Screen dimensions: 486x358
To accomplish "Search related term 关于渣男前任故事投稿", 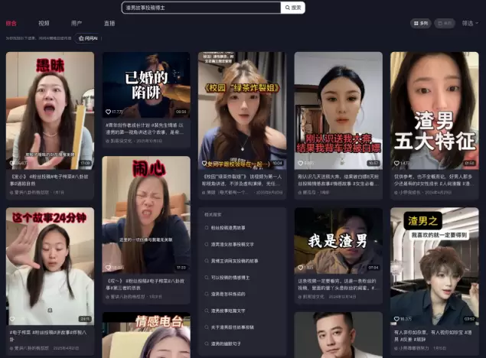I will click(233, 327).
